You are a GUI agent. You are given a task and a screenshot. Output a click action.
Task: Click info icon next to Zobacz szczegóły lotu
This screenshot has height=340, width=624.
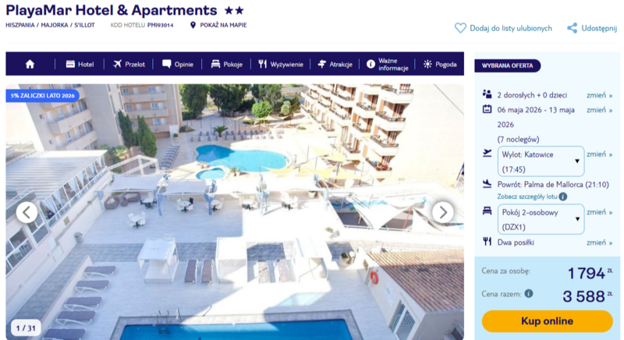[562, 197]
